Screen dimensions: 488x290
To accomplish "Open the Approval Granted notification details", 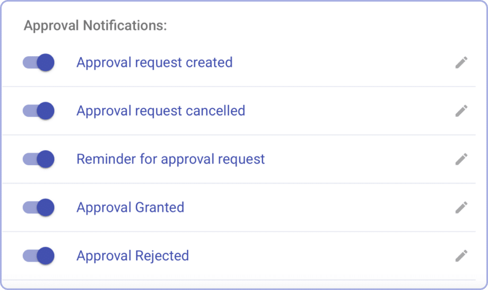I will click(x=130, y=207).
